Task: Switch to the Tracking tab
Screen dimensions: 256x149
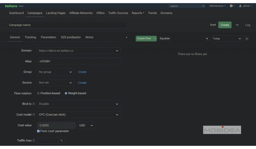Action: click(x=30, y=37)
